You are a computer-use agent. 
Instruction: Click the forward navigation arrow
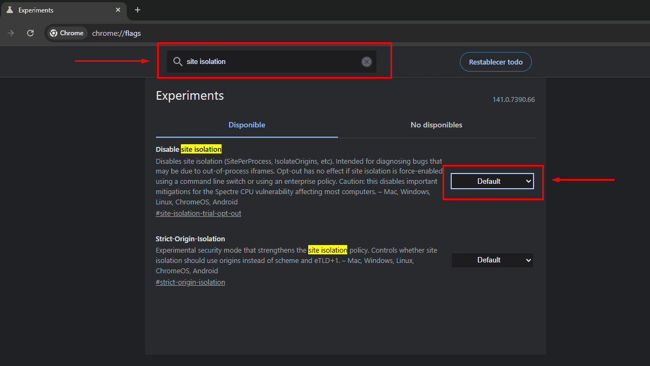pyautogui.click(x=11, y=33)
